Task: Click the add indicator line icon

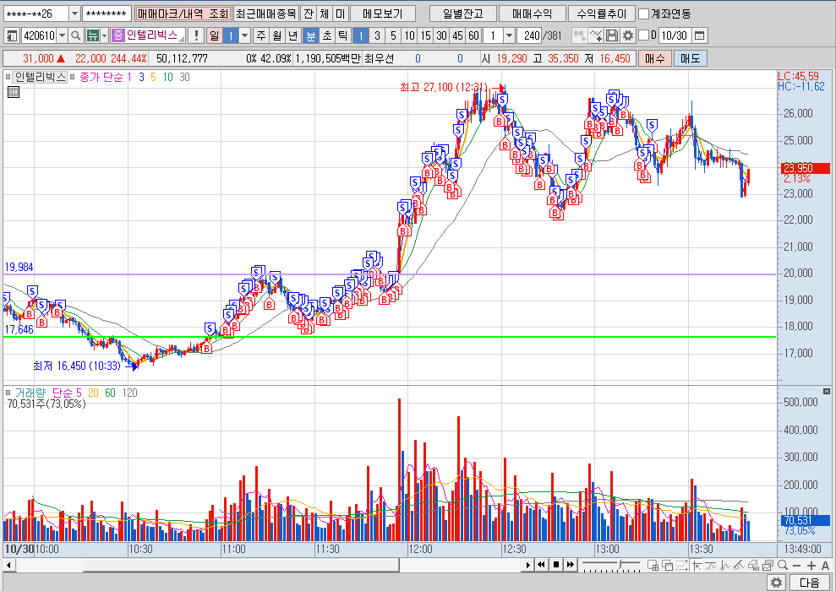Action: 596,35
